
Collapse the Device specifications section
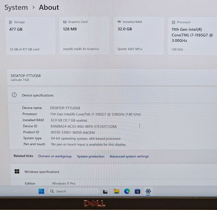112,95
